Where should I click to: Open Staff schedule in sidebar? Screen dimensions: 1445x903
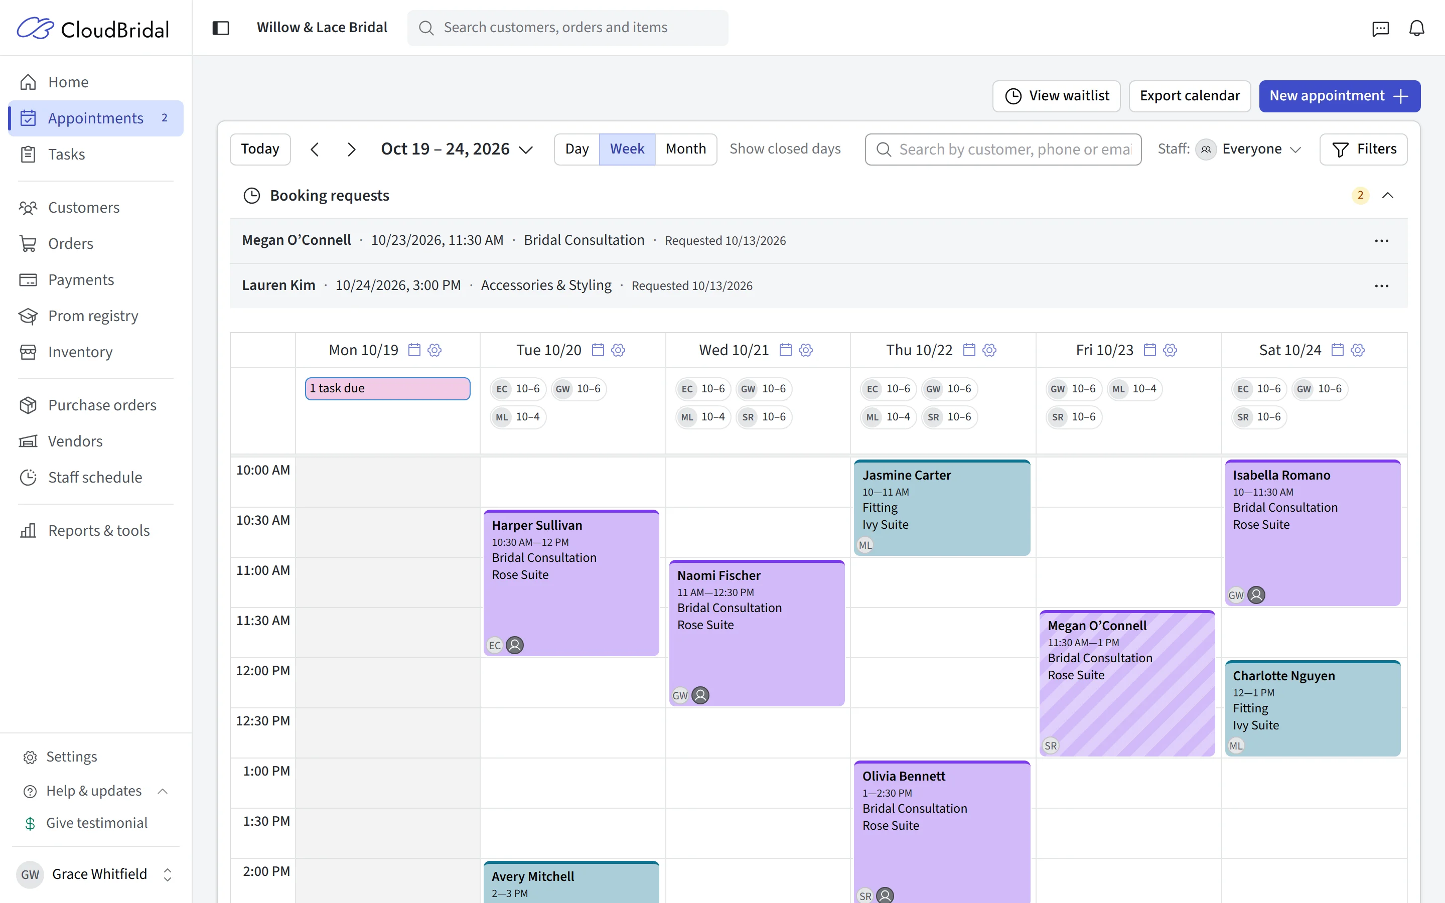click(95, 477)
